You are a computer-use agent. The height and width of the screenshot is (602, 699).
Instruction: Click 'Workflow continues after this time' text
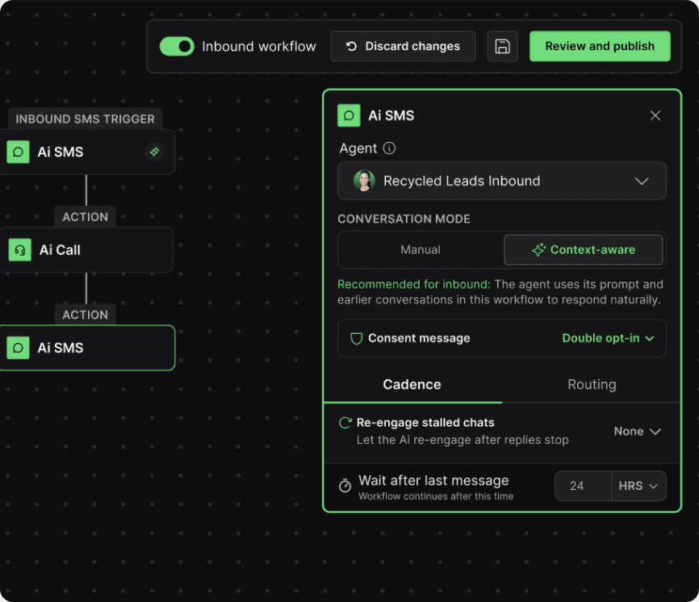(x=436, y=496)
